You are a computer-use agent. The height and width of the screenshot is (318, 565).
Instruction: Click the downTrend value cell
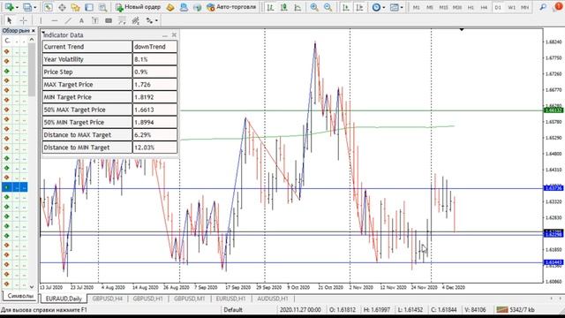coord(155,47)
